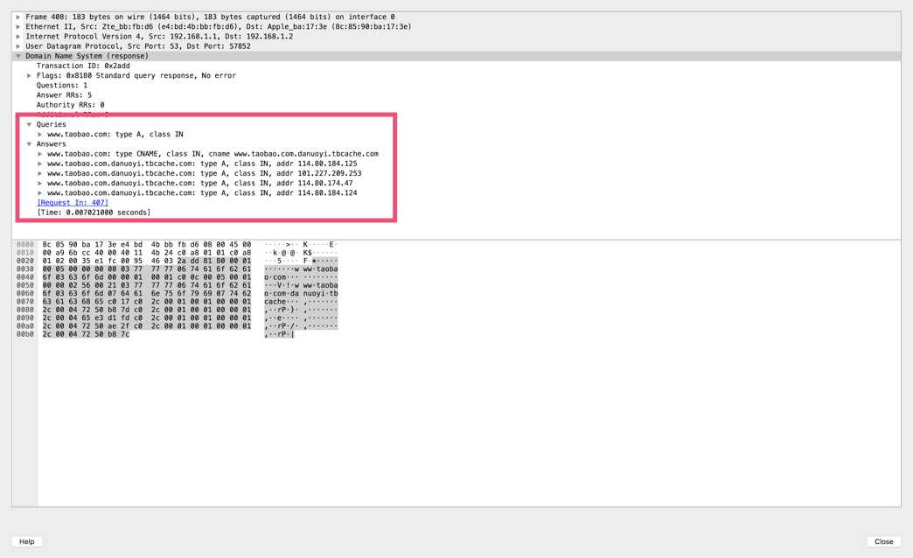Viewport: 913px width, 558px height.
Task: Expand the User Datagram Protocol row
Action: click(x=18, y=46)
